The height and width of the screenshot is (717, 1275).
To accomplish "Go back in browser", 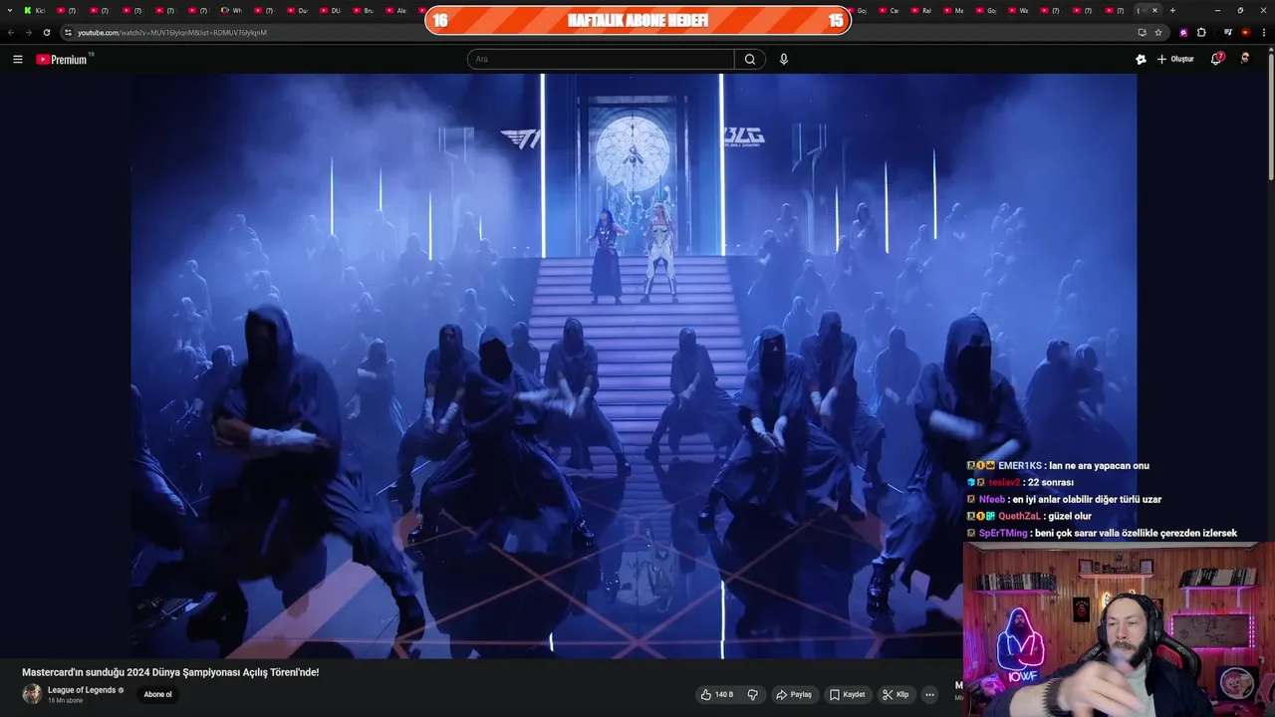I will [11, 32].
